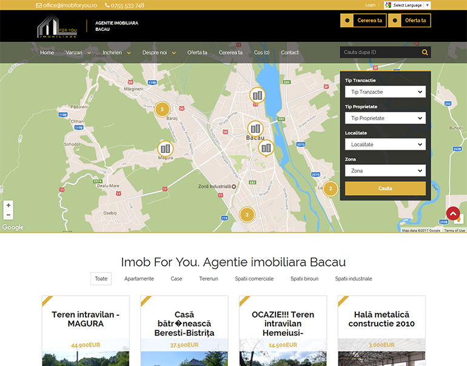
Task: Select the Toate filter tab
Action: tap(101, 279)
